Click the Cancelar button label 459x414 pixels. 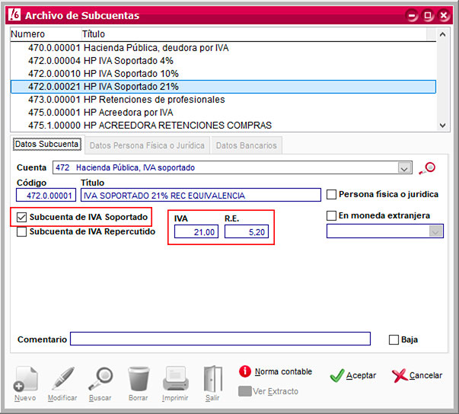click(426, 375)
